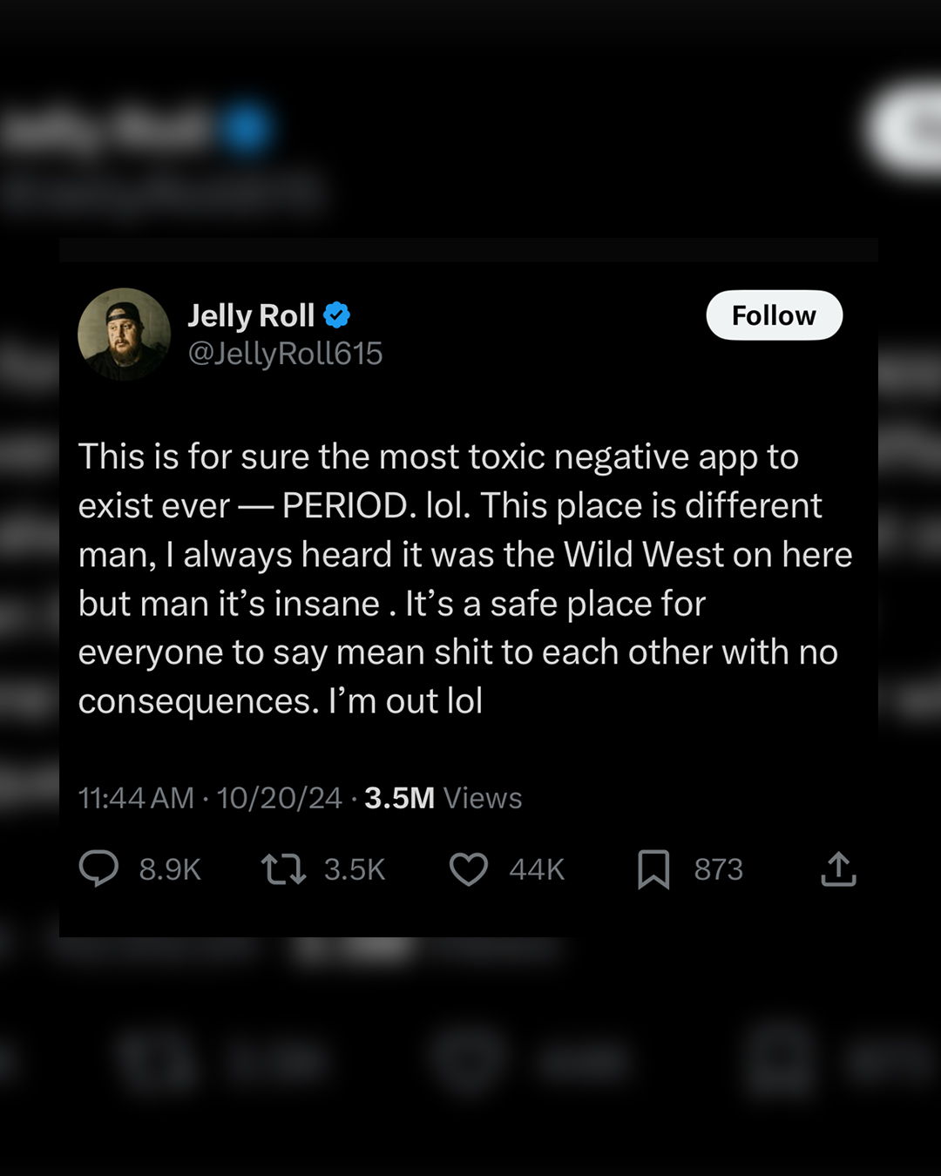The width and height of the screenshot is (941, 1176).
Task: Follow Jelly Roll with the Follow button
Action: click(x=774, y=315)
